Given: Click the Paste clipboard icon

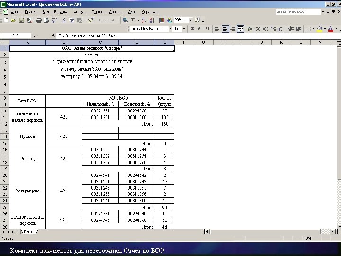Looking at the screenshot, I should 80,20.
